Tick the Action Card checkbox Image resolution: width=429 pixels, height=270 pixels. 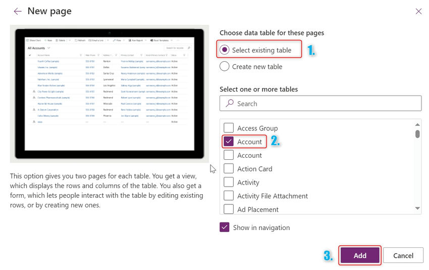pyautogui.click(x=229, y=168)
